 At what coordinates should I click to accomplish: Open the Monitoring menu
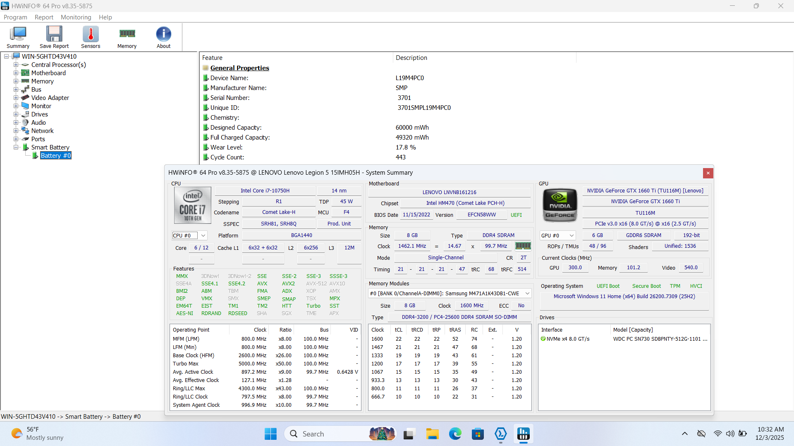[76, 17]
